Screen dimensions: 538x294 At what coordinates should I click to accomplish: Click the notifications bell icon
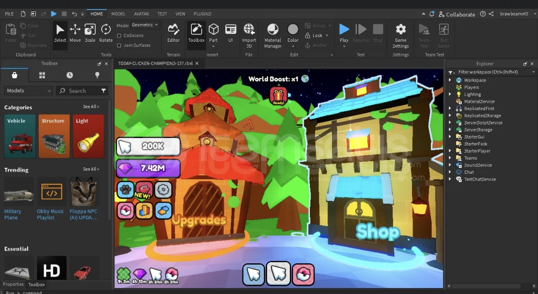point(432,14)
